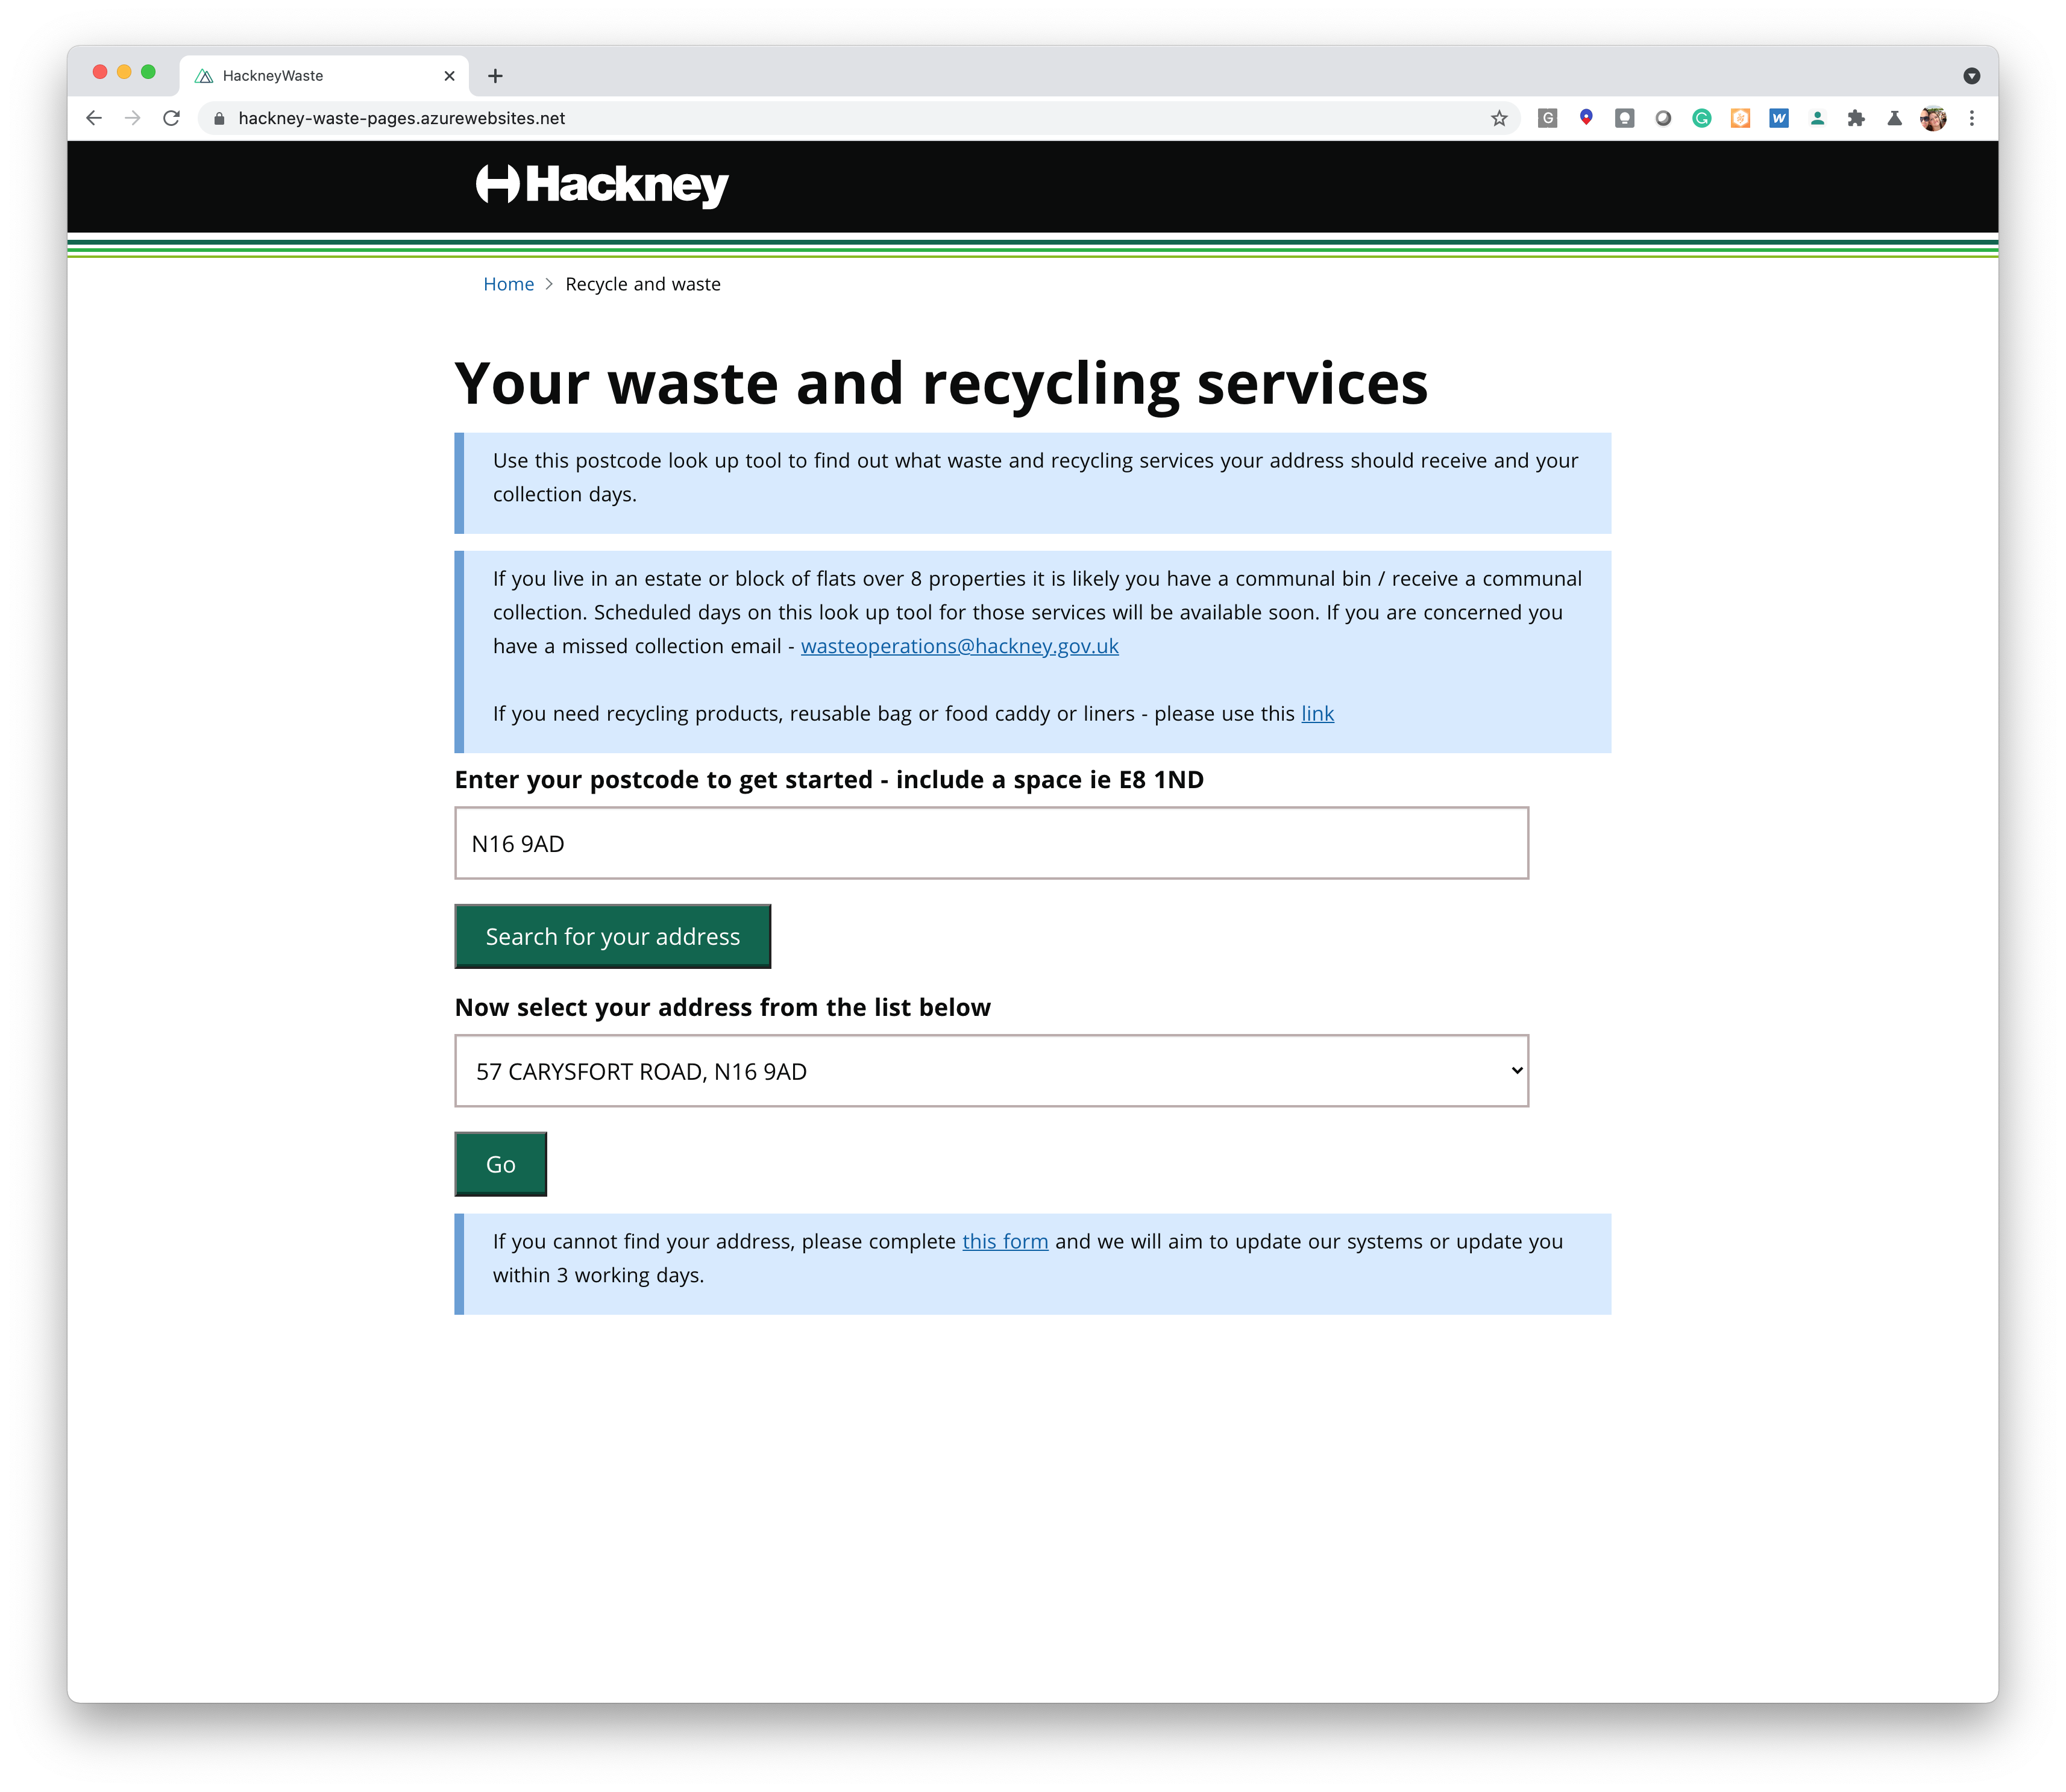Open the Chrome Labs flask icon

pyautogui.click(x=1894, y=118)
